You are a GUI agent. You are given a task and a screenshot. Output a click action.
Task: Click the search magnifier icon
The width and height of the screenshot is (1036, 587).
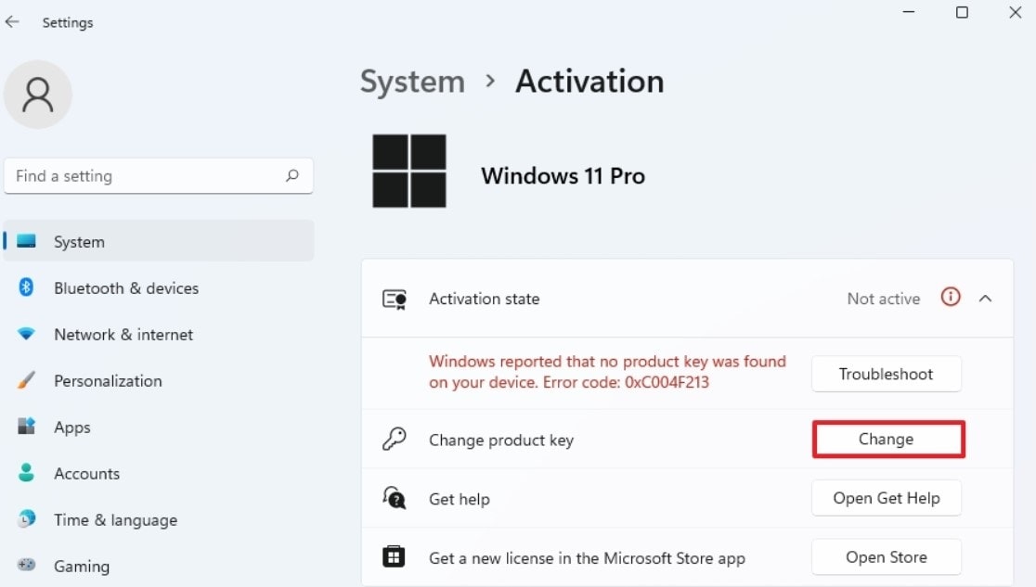coord(292,175)
